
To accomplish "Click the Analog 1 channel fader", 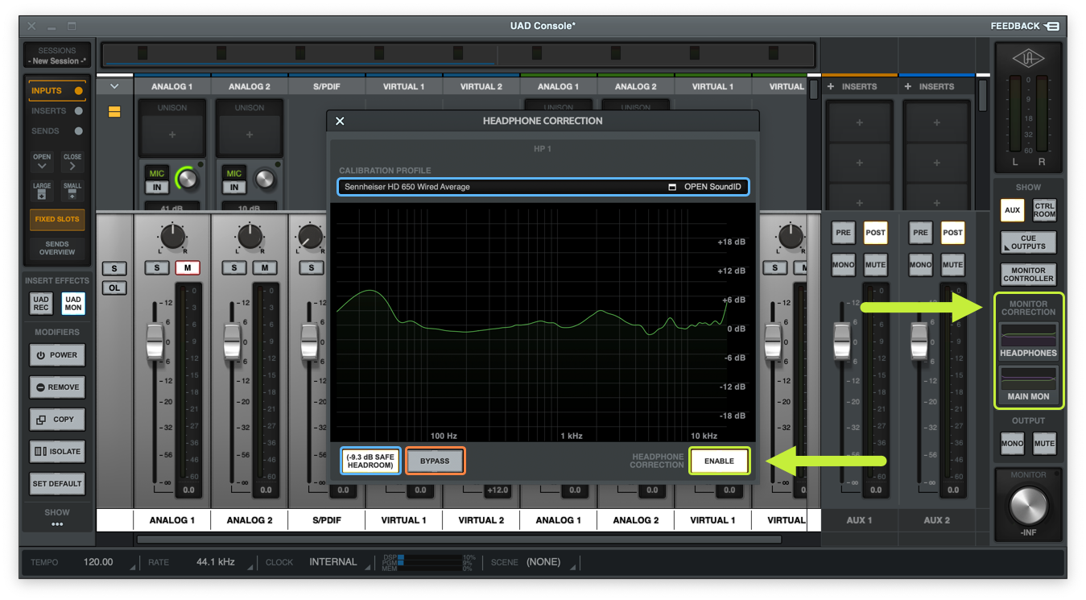I will 155,341.
